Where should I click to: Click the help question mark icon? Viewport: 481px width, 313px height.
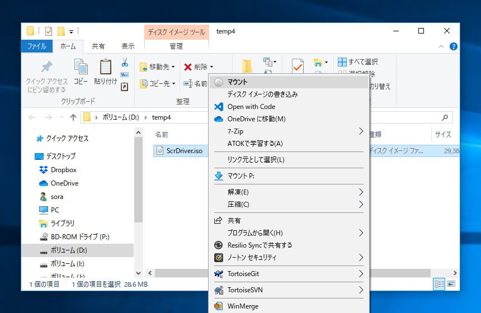(x=454, y=46)
